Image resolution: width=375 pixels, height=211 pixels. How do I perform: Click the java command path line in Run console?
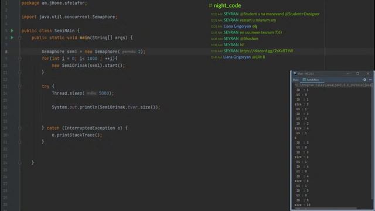coord(333,85)
